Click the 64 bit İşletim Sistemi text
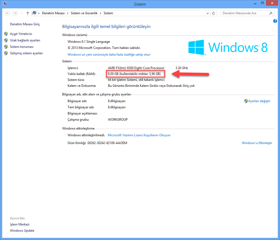Image resolution: width=280 pixels, height=240 pixels. tap(136, 80)
